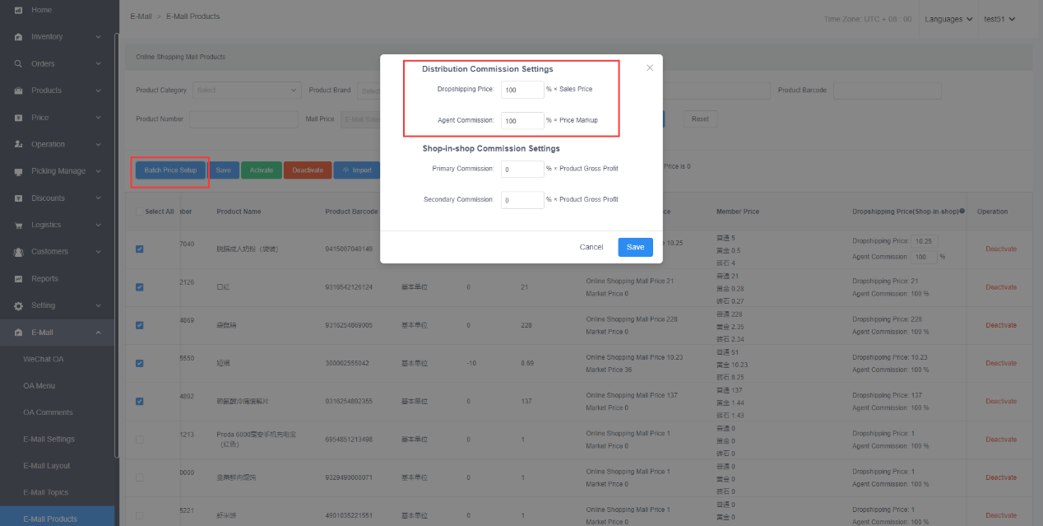
Task: Click the Logistics cart icon
Action: tap(18, 225)
